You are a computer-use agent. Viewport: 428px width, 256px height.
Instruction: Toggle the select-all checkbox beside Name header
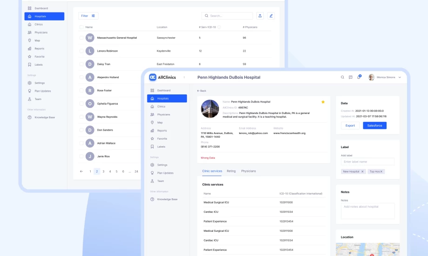point(81,27)
